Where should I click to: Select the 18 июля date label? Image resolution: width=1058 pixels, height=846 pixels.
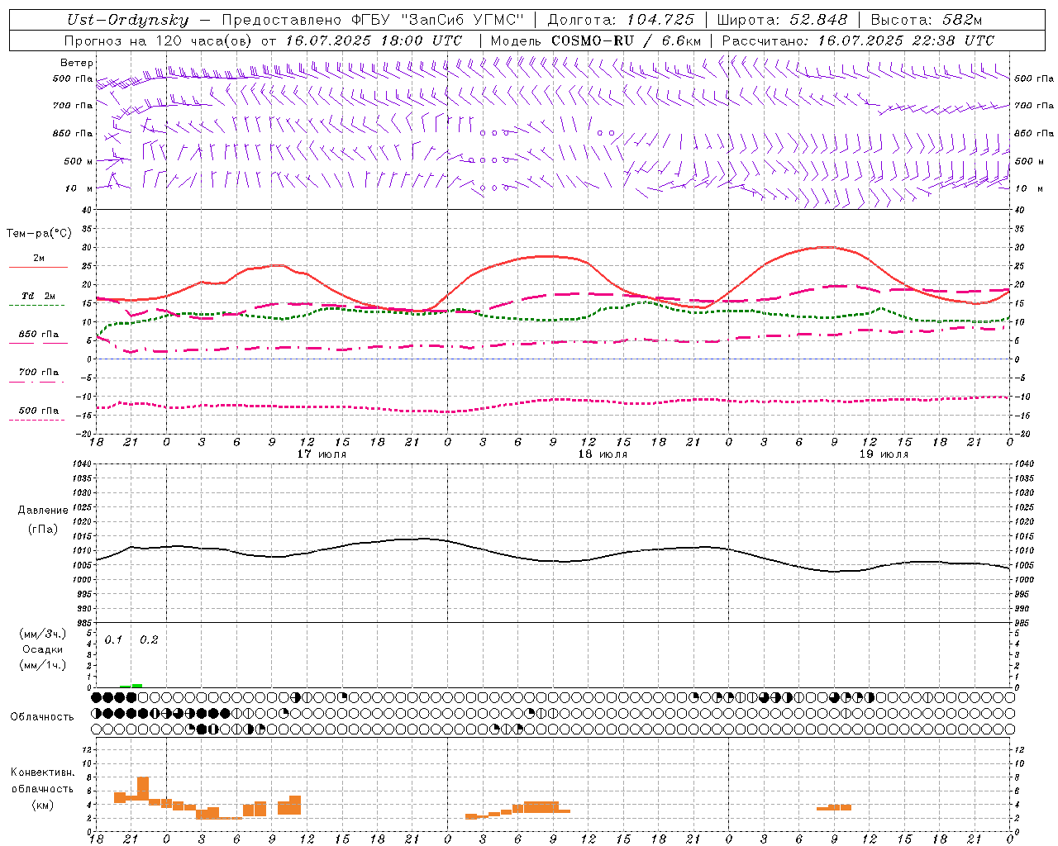[x=603, y=454]
